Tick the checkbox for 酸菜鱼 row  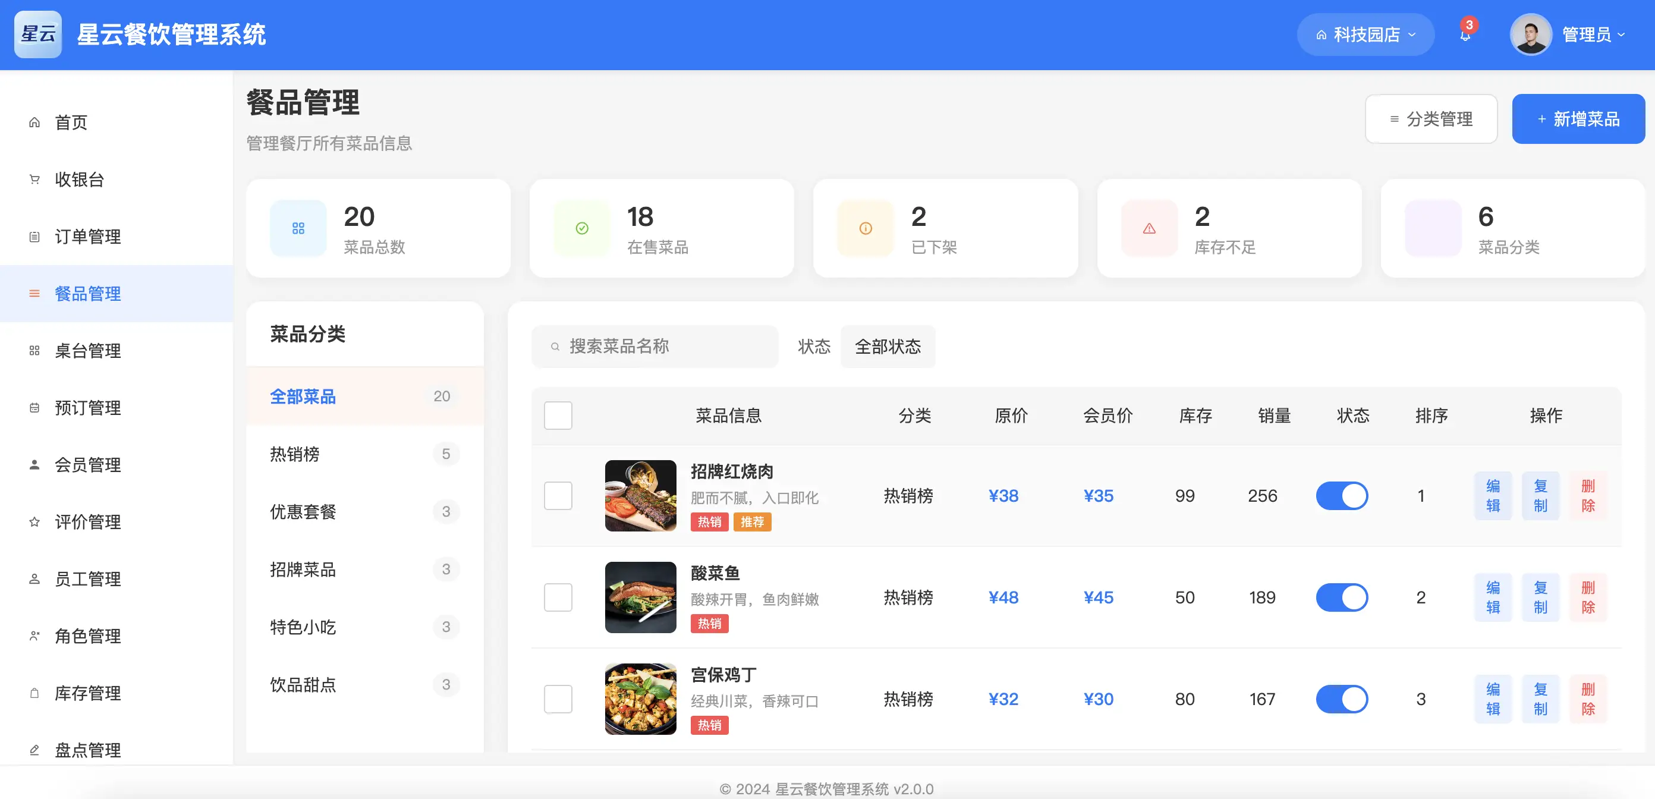click(x=558, y=597)
